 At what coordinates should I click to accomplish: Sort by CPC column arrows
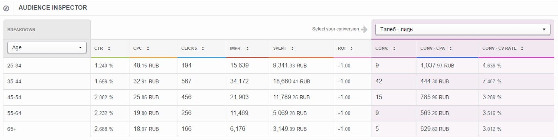pos(148,49)
